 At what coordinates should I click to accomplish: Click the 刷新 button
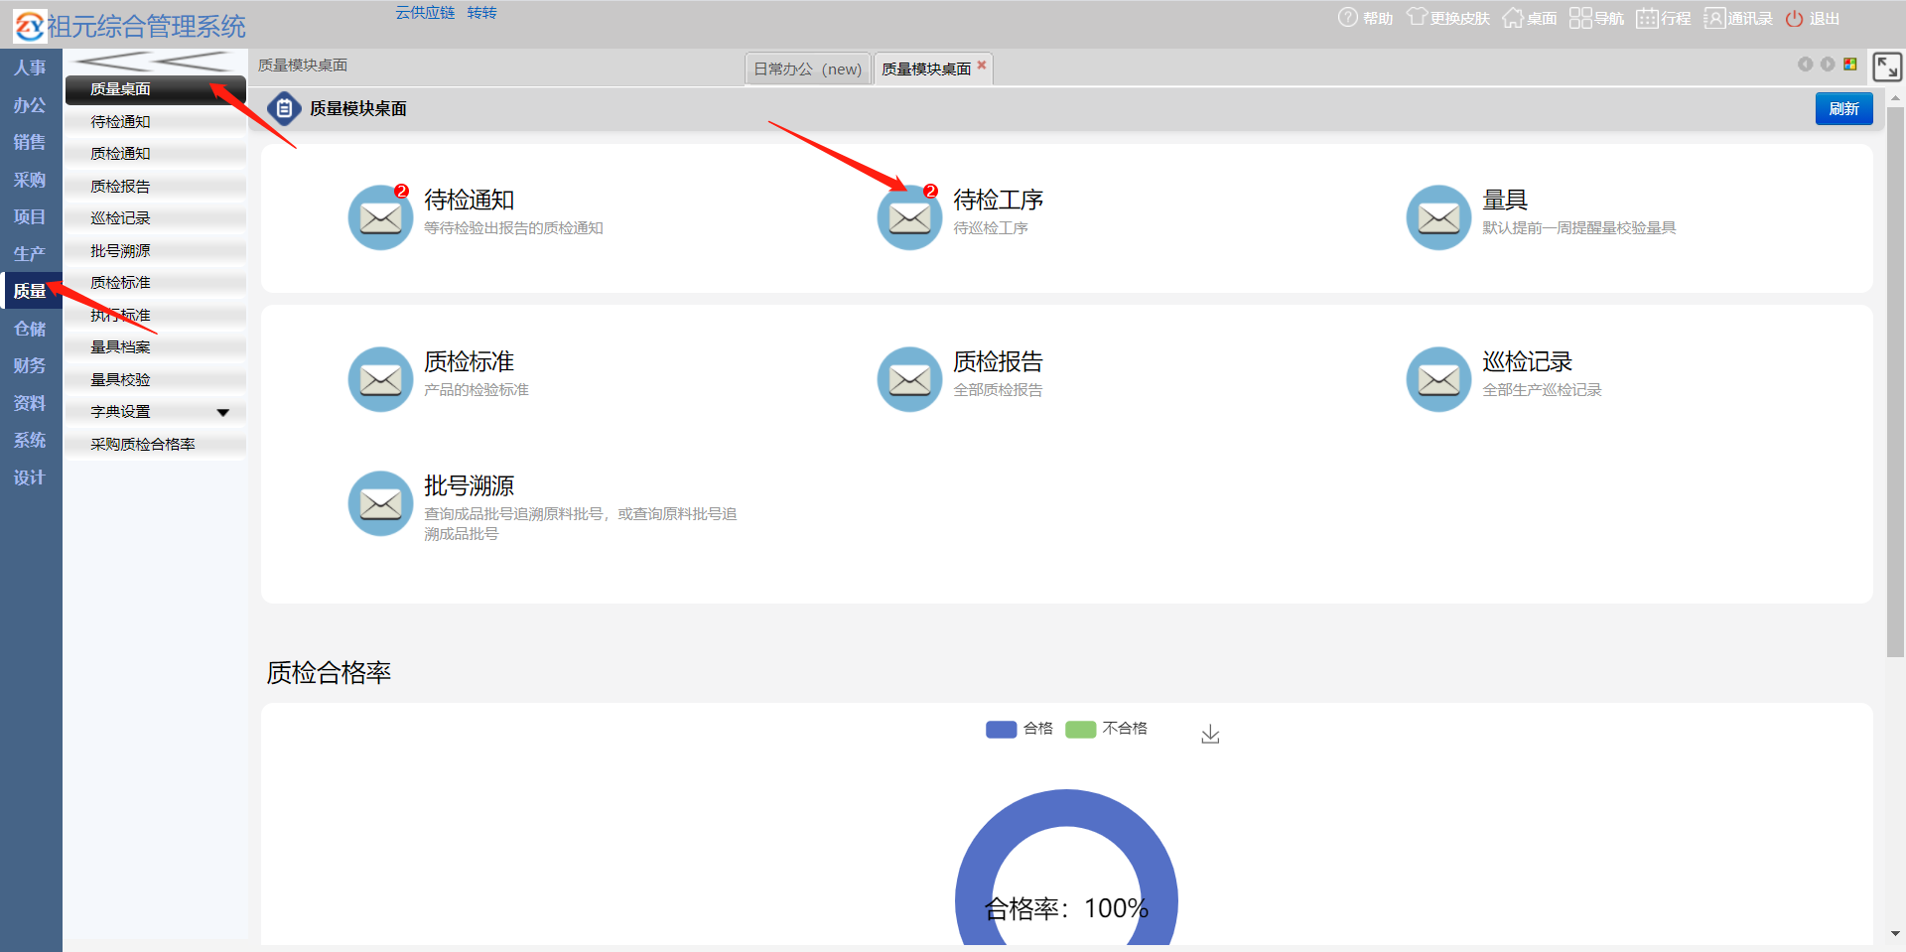coord(1843,108)
